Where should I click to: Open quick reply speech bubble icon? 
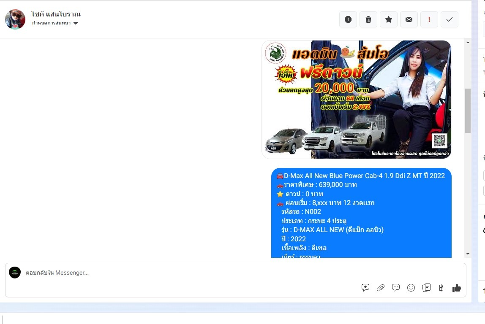(x=395, y=288)
